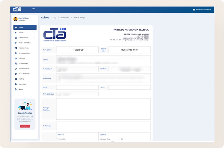Click the history icon for Renovaciones
This screenshot has width=224, height=148.
tap(16, 69)
